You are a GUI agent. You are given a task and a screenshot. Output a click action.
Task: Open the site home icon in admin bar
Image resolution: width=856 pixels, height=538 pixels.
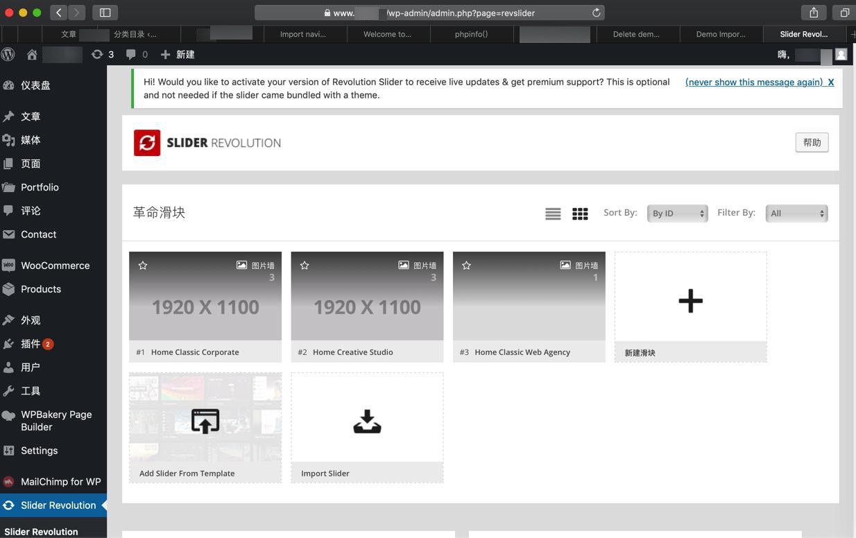coord(32,54)
